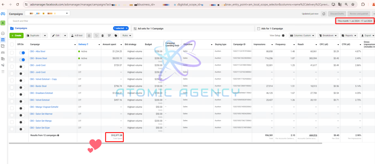The height and width of the screenshot is (164, 375).
Task: View site information icon in address bar
Action: click(x=26, y=4)
